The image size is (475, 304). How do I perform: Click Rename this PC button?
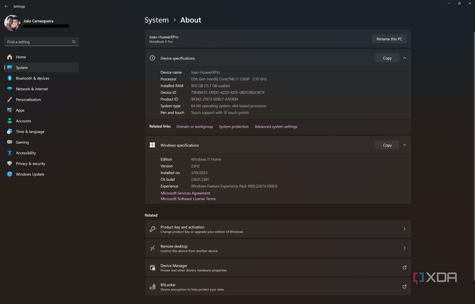(389, 39)
